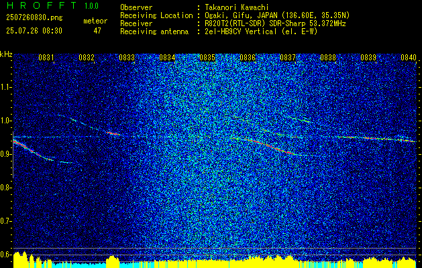The width and height of the screenshot is (422, 268).
Task: Click the observer name Takanori Kawachi
Action: click(x=237, y=7)
